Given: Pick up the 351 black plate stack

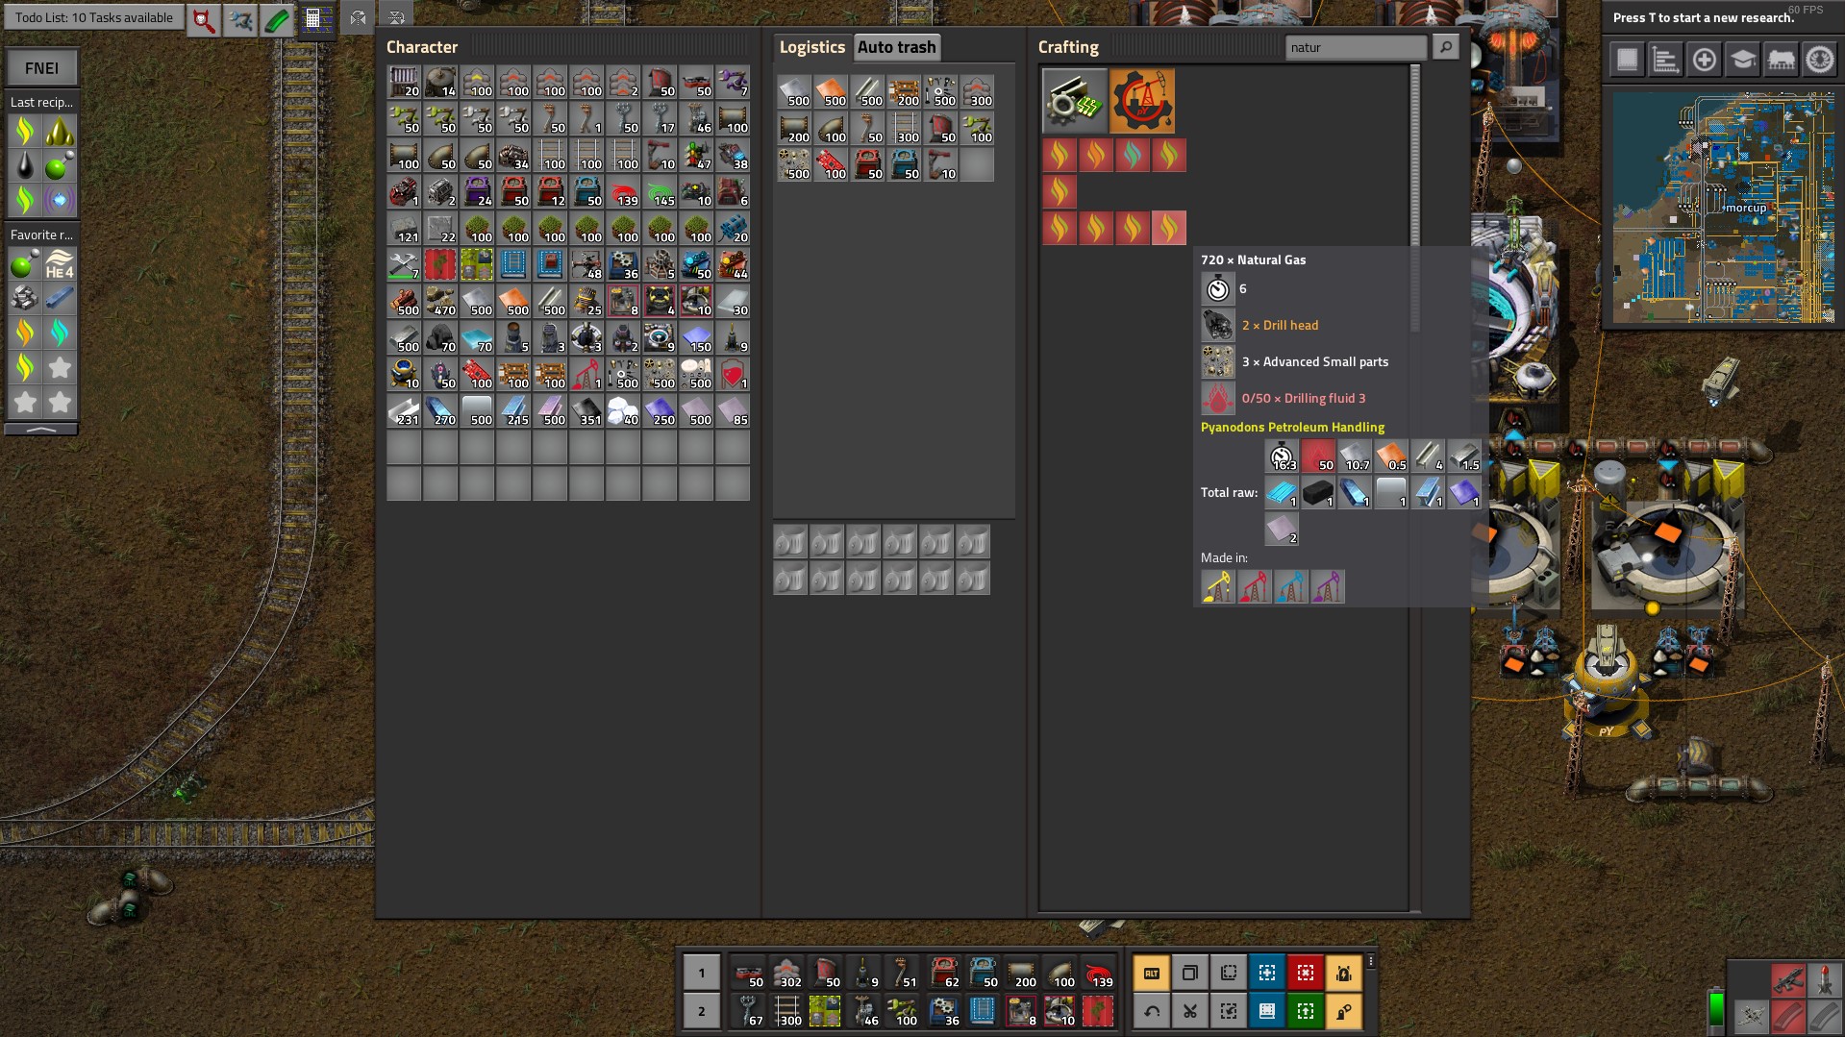Looking at the screenshot, I should (586, 410).
